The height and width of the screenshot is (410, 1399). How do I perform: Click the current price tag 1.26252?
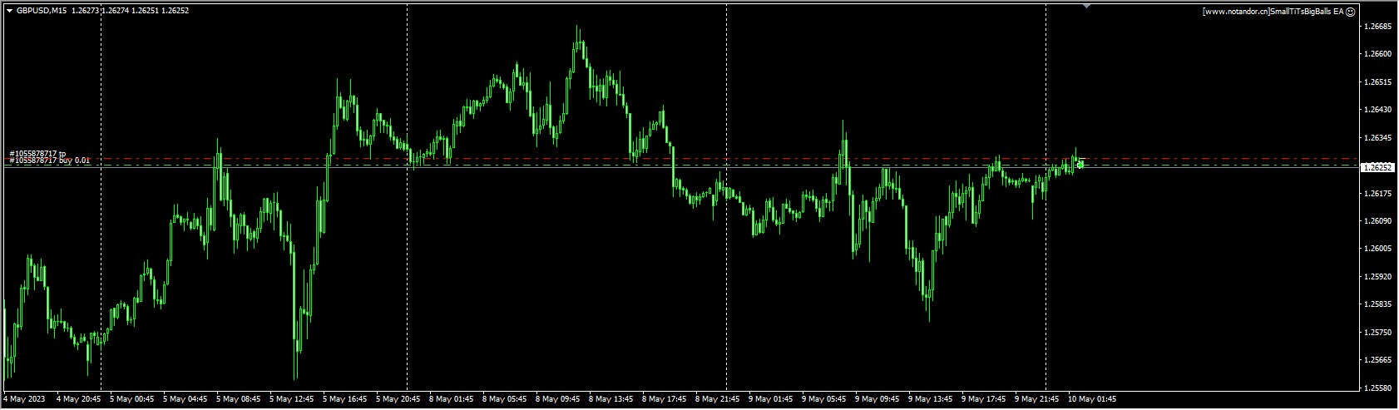coord(1379,167)
